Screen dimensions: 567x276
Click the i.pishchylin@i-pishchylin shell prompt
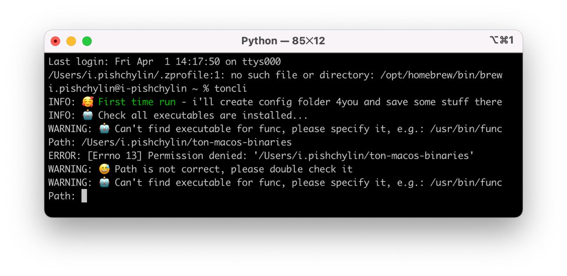(x=117, y=88)
